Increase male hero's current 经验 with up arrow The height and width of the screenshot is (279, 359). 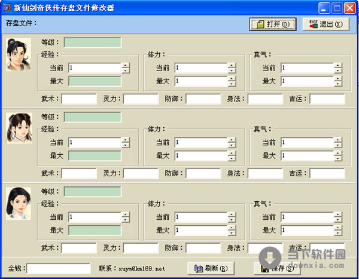[125, 65]
